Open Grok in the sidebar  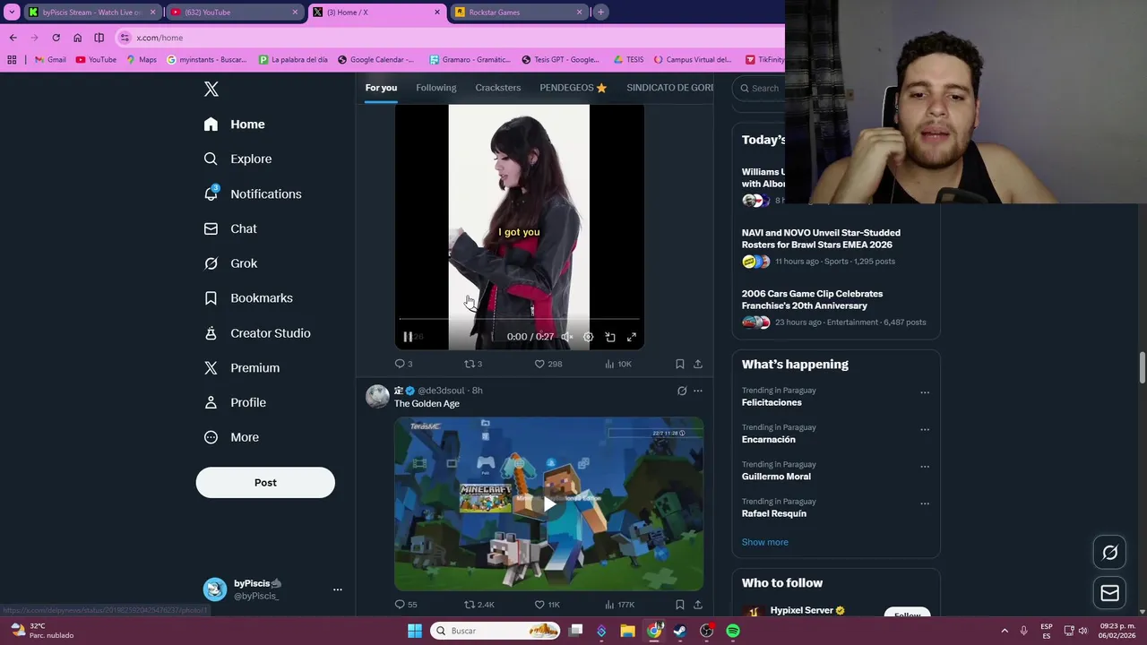click(x=230, y=263)
